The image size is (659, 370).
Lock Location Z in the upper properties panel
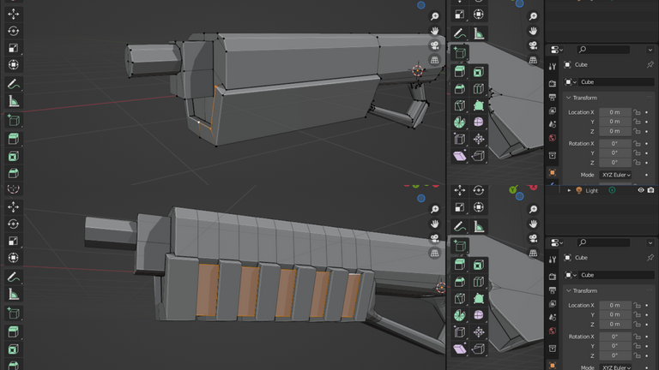pos(638,131)
